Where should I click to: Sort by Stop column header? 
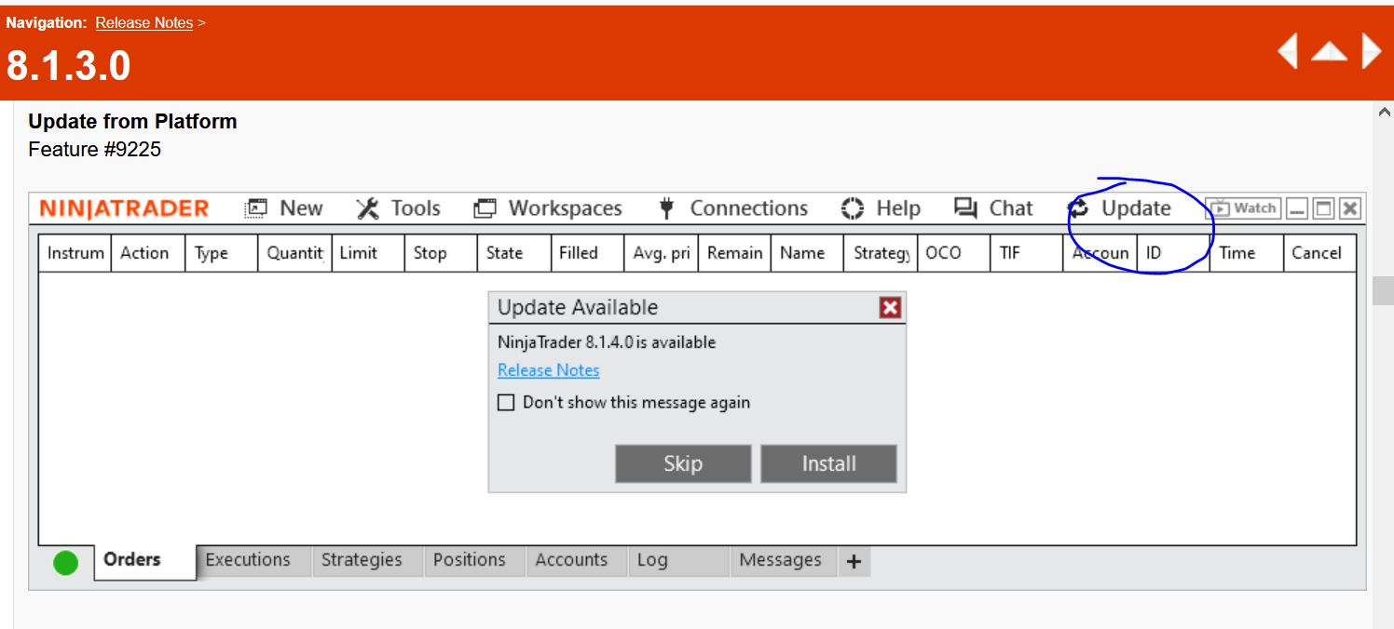pos(441,253)
